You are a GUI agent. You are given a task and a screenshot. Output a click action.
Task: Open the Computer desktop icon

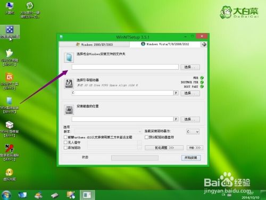(x=10, y=8)
